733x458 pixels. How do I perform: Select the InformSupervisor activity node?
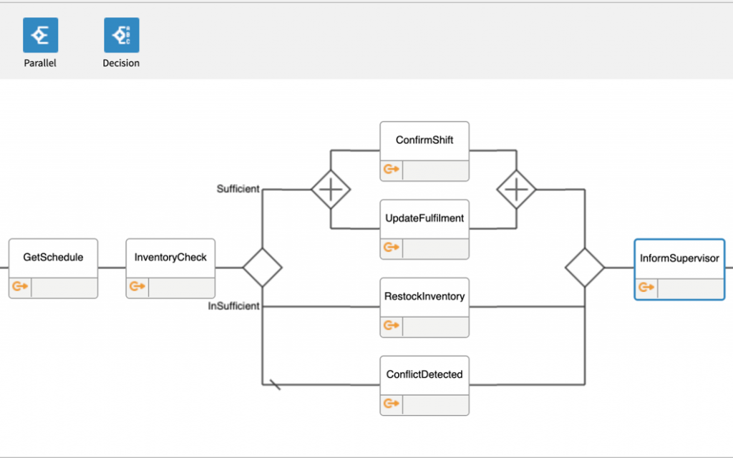click(679, 258)
